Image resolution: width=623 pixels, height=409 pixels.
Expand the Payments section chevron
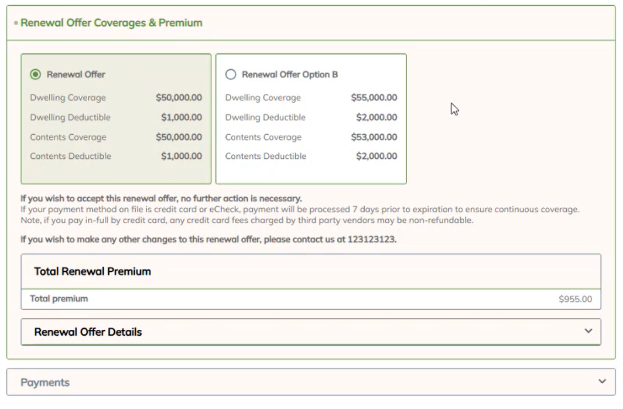tap(603, 381)
